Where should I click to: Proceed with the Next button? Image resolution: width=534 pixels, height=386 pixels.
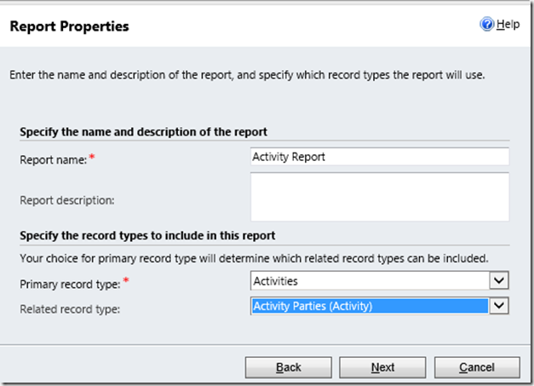click(x=382, y=367)
